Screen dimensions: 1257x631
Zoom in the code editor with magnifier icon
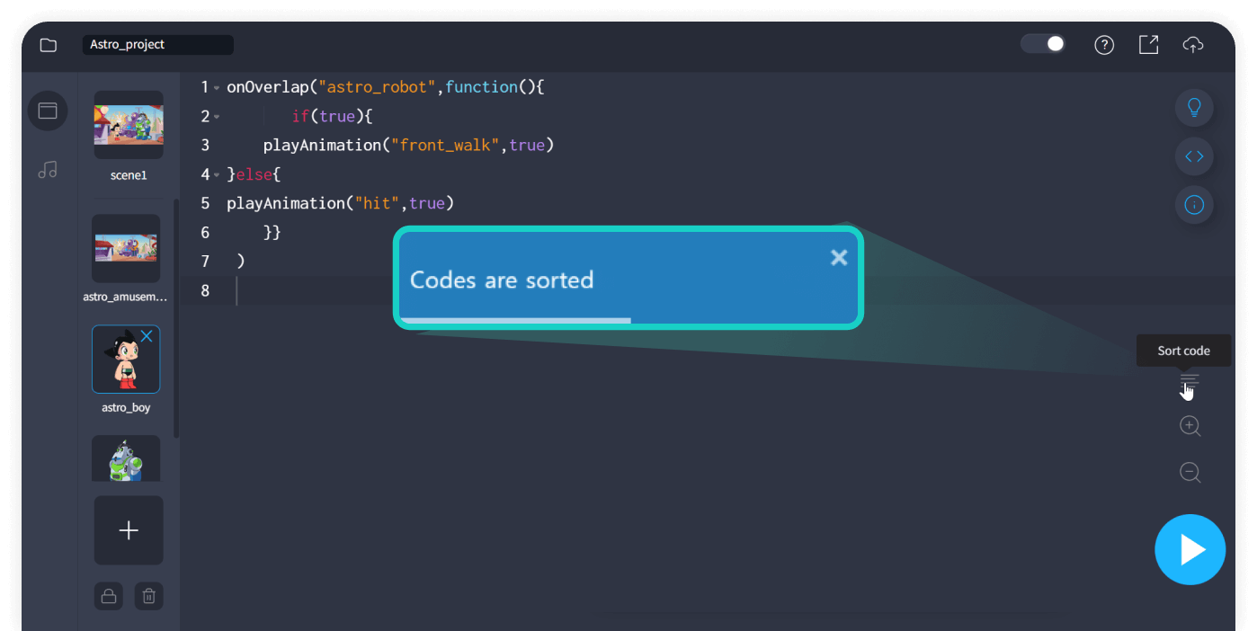1190,425
